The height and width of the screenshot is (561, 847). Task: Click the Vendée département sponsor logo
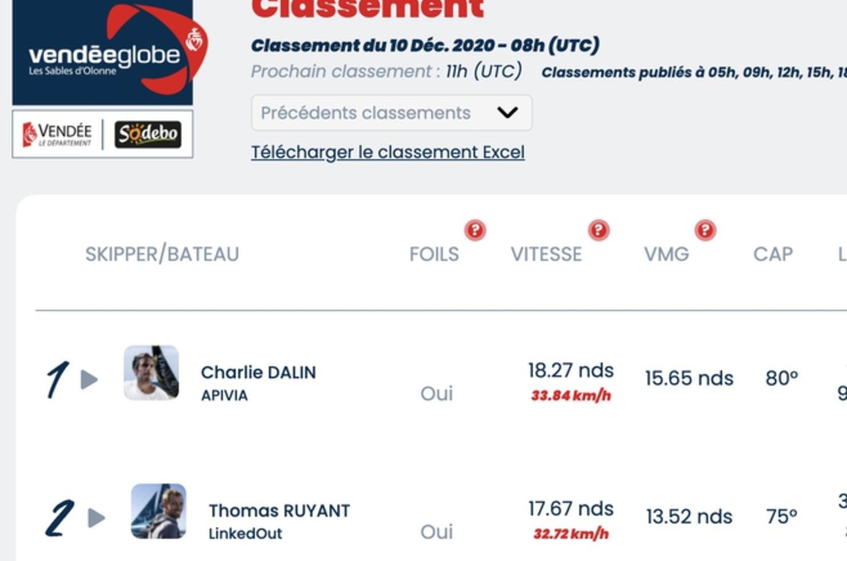tap(57, 135)
